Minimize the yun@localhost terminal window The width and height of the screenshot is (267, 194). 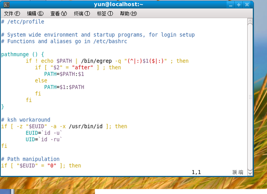230,5
